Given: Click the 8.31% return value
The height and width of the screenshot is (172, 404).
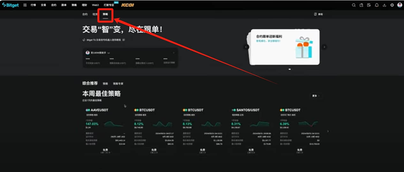Looking at the screenshot, I should pos(236,124).
